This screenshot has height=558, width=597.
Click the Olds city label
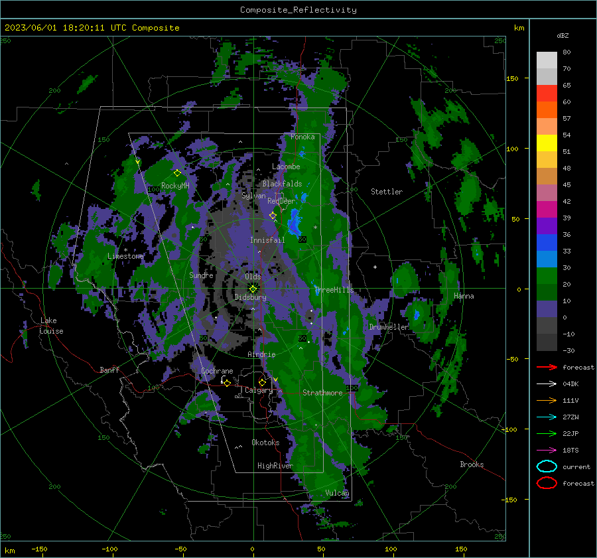coord(253,277)
